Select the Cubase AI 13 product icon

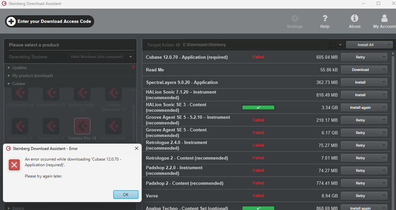pyautogui.click(x=20, y=126)
